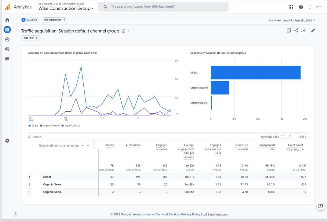Open the Configure list icon in sidebar
This screenshot has width=328, height=221.
[7, 59]
